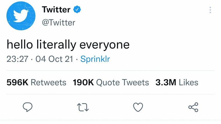Click the 04 Oct 21 date
Image resolution: width=221 pixels, height=124 pixels.
click(x=54, y=59)
